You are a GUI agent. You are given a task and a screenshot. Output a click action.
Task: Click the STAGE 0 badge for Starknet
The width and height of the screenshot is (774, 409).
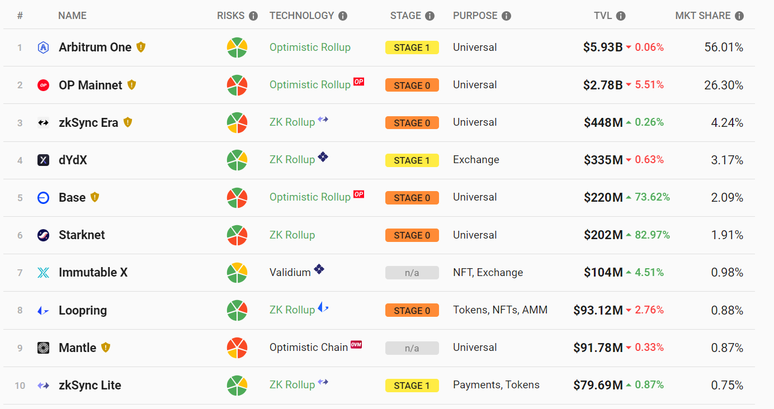(x=412, y=235)
